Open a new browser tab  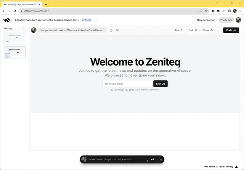[x=46, y=4]
